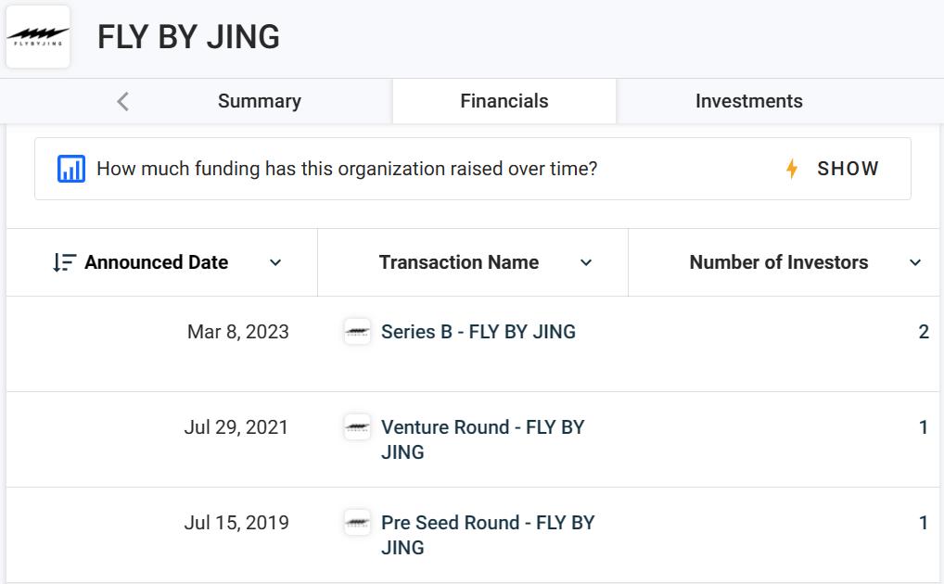This screenshot has width=944, height=584.
Task: Open the Transaction Name column dropdown
Action: point(586,263)
